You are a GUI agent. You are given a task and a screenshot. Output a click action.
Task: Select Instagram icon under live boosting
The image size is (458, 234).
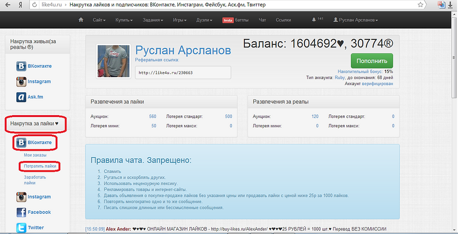click(x=21, y=81)
